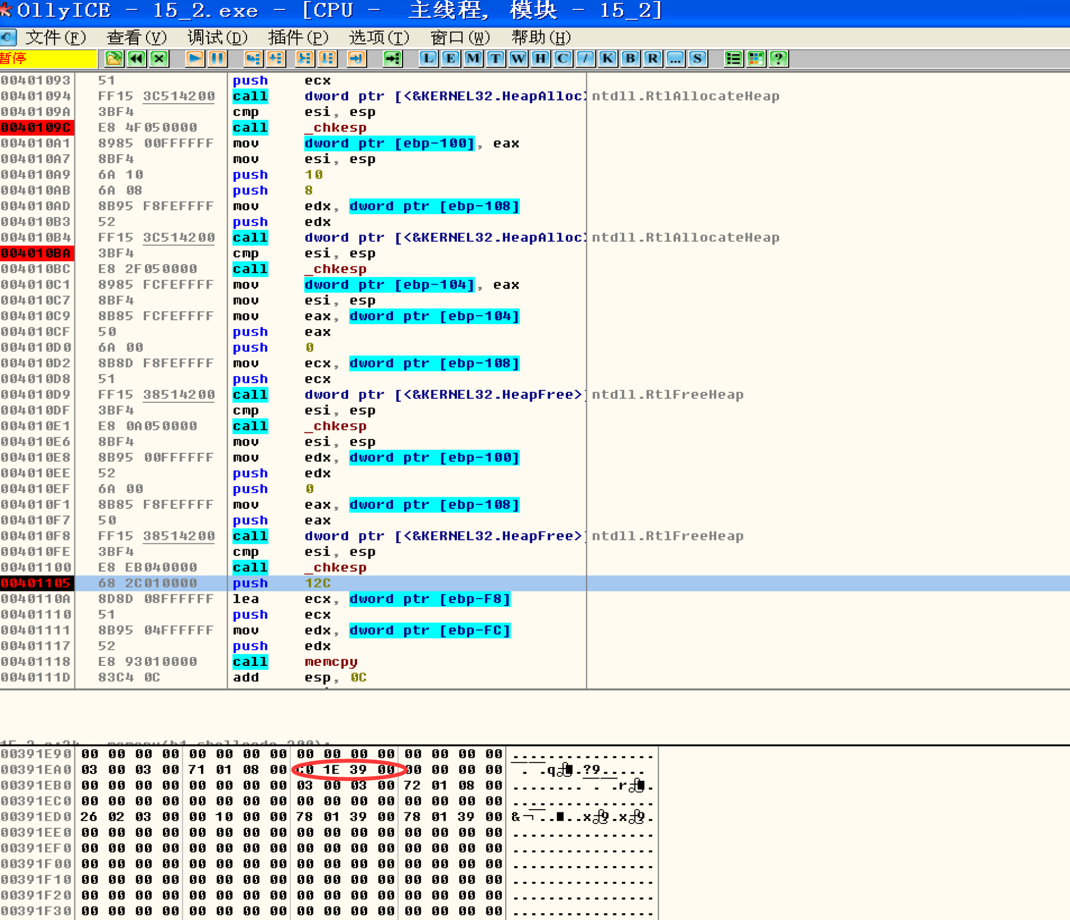Click the Close program X icon
This screenshot has height=920, width=1070.
[159, 59]
